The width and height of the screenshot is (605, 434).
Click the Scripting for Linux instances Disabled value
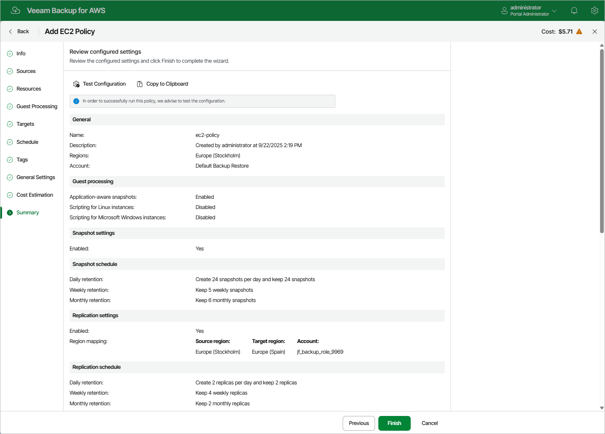pos(205,207)
